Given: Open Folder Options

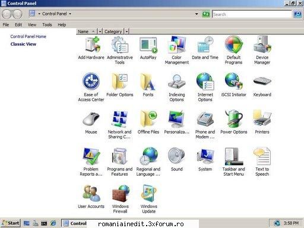Looking at the screenshot, I should [x=120, y=85].
